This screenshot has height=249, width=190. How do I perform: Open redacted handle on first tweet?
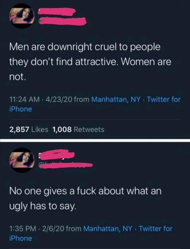pyautogui.click(x=63, y=21)
